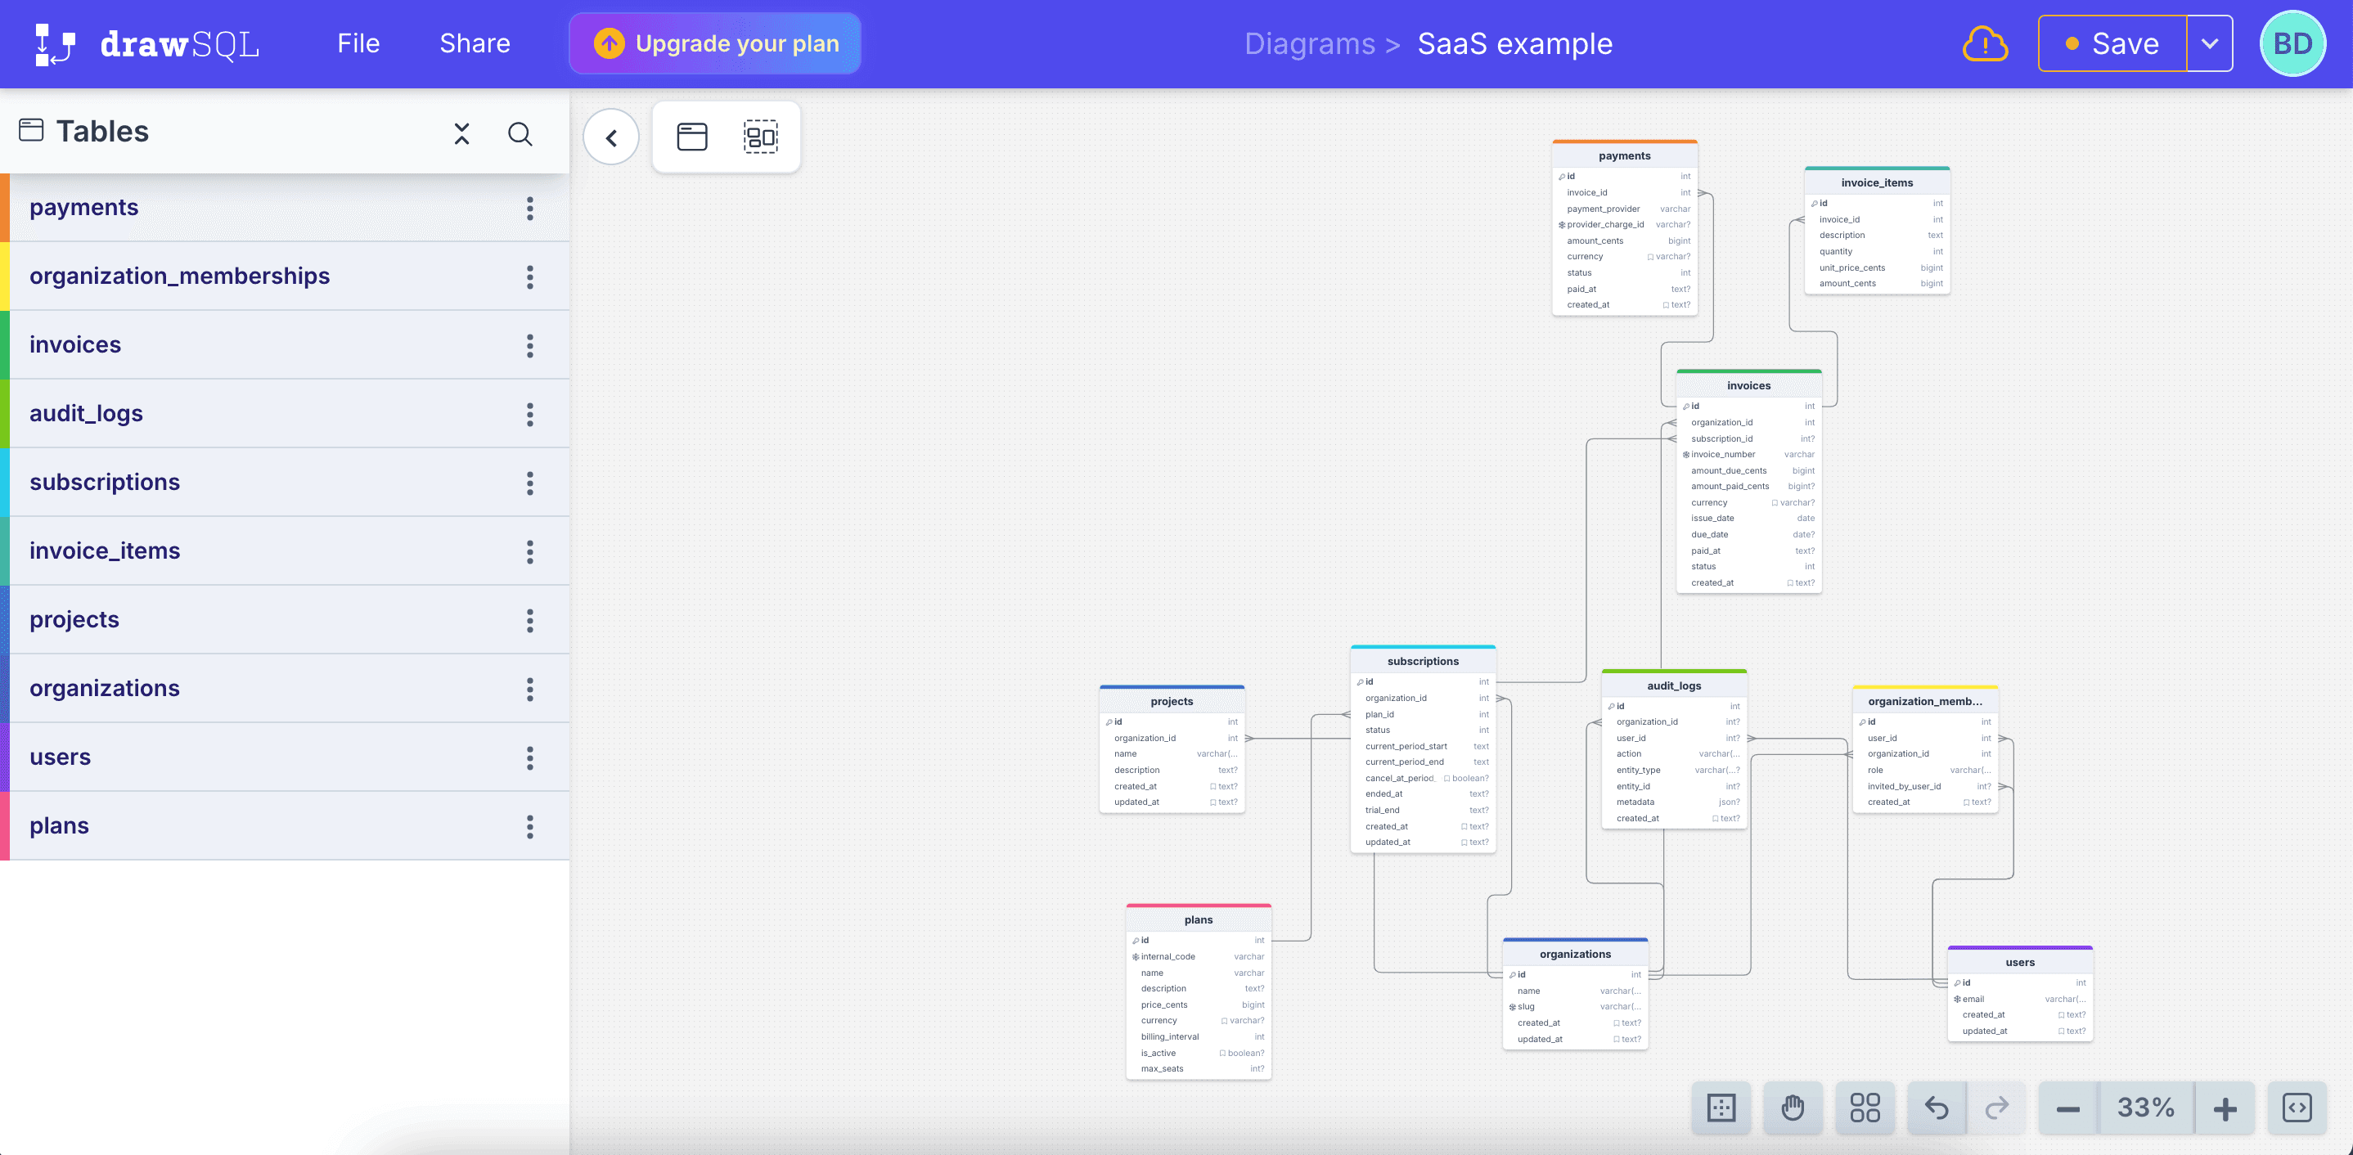
Task: Open the Share menu
Action: (474, 44)
